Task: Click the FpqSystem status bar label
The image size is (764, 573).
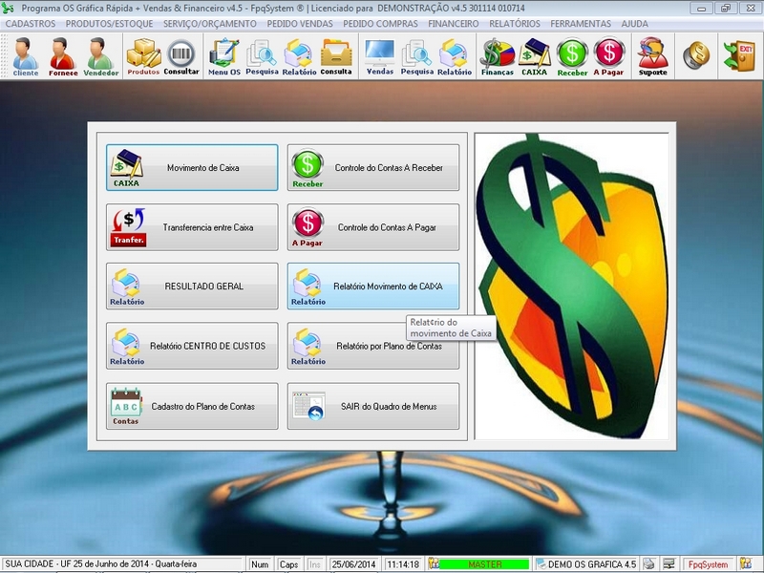Action: 710,564
